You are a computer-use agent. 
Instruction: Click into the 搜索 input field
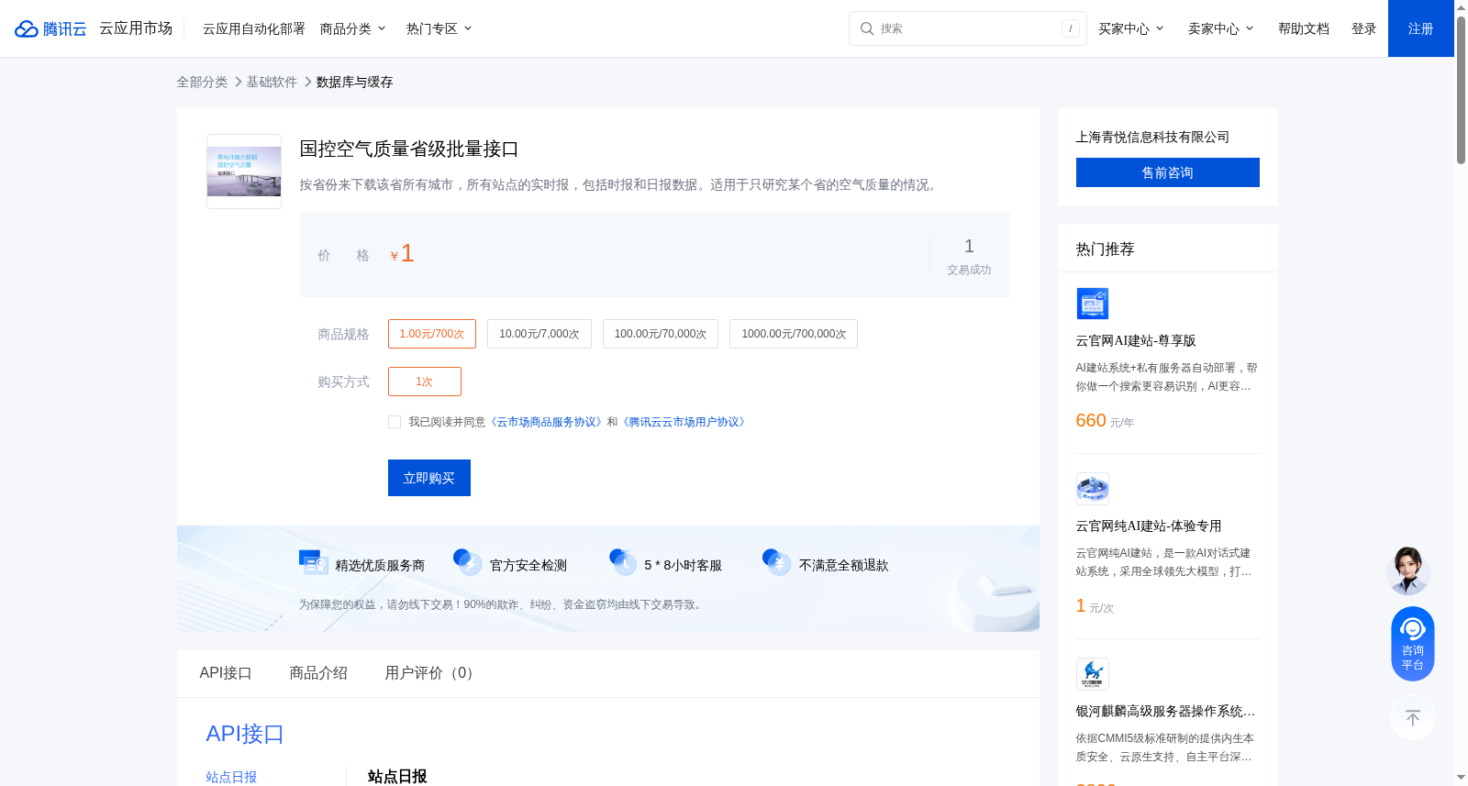tap(968, 28)
